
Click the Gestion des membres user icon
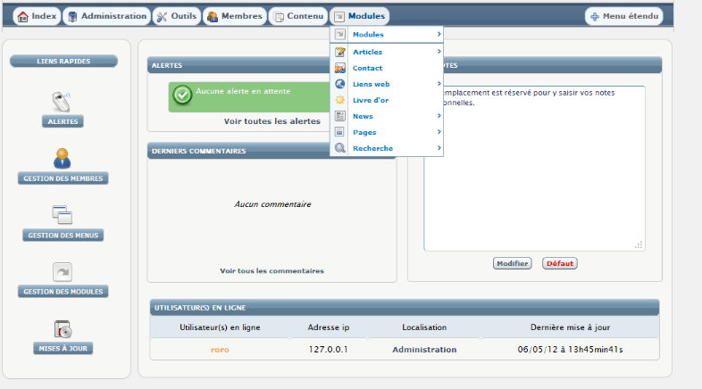click(63, 158)
